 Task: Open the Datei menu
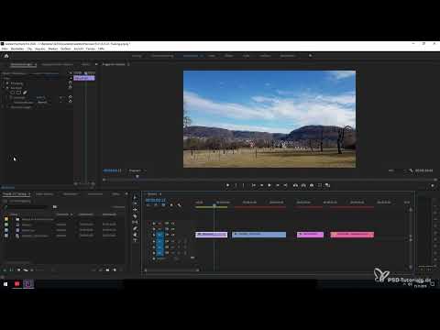[5, 49]
